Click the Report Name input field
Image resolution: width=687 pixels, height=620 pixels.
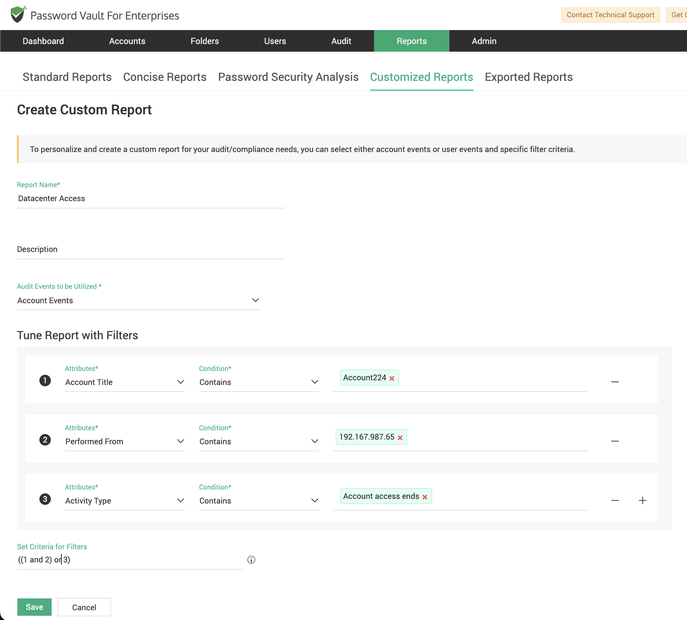click(151, 199)
